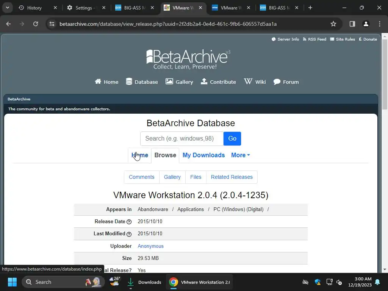Open the RSS Feed link

click(x=314, y=39)
